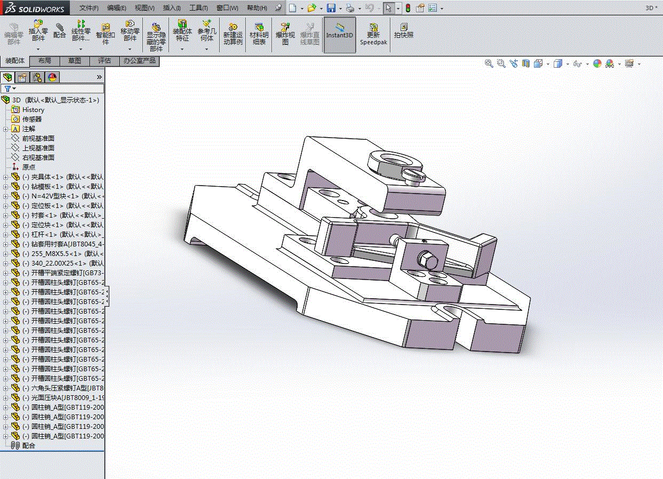Open the dropdown under Assembly Features (装配体特征)
The height and width of the screenshot is (479, 663).
click(182, 49)
